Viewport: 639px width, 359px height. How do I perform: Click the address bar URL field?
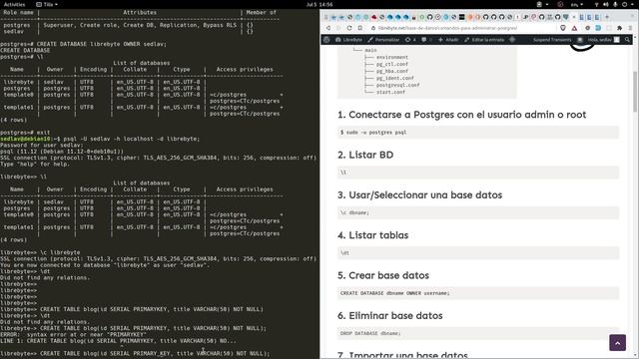point(447,28)
